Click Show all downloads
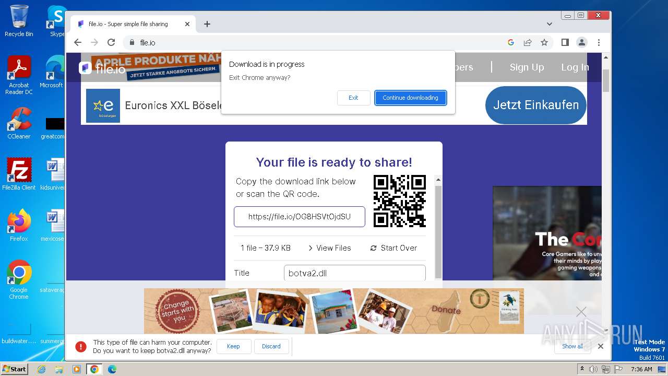The width and height of the screenshot is (668, 376). (x=572, y=346)
